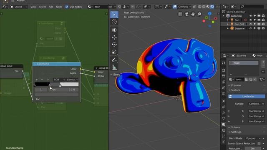Open the Select menu in node editor
Screen dimensions: 267x150
tap(42, 7)
